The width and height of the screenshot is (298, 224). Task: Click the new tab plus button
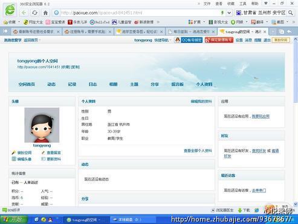point(273,31)
